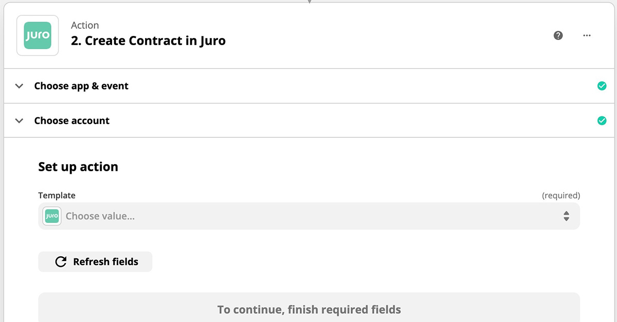Open the help question mark icon
Image resolution: width=617 pixels, height=322 pixels.
(558, 35)
